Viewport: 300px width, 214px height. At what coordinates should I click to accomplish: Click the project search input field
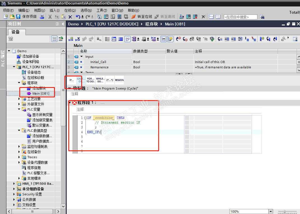click(x=241, y=17)
